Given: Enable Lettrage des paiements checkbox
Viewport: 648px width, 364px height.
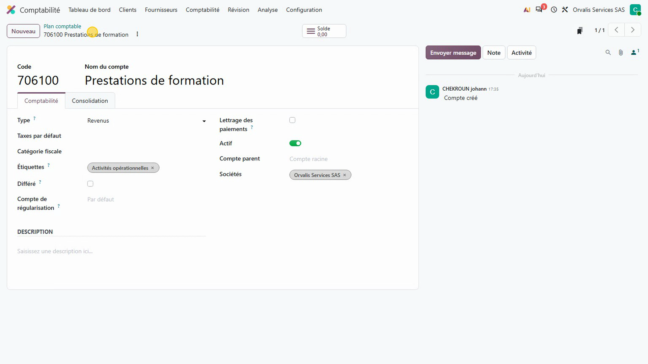Looking at the screenshot, I should coord(292,120).
